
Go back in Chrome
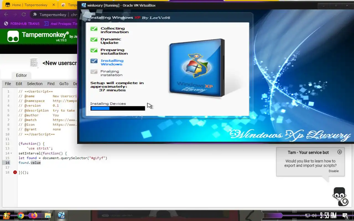tap(6, 15)
